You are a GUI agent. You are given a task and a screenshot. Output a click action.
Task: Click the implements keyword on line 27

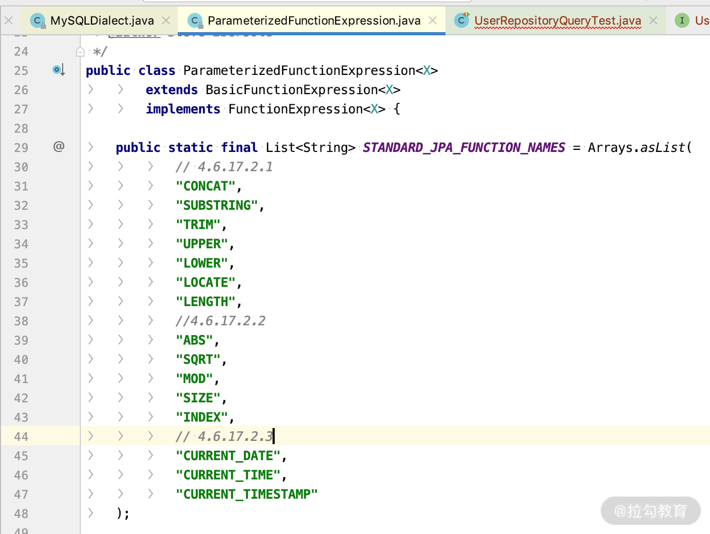tap(183, 109)
